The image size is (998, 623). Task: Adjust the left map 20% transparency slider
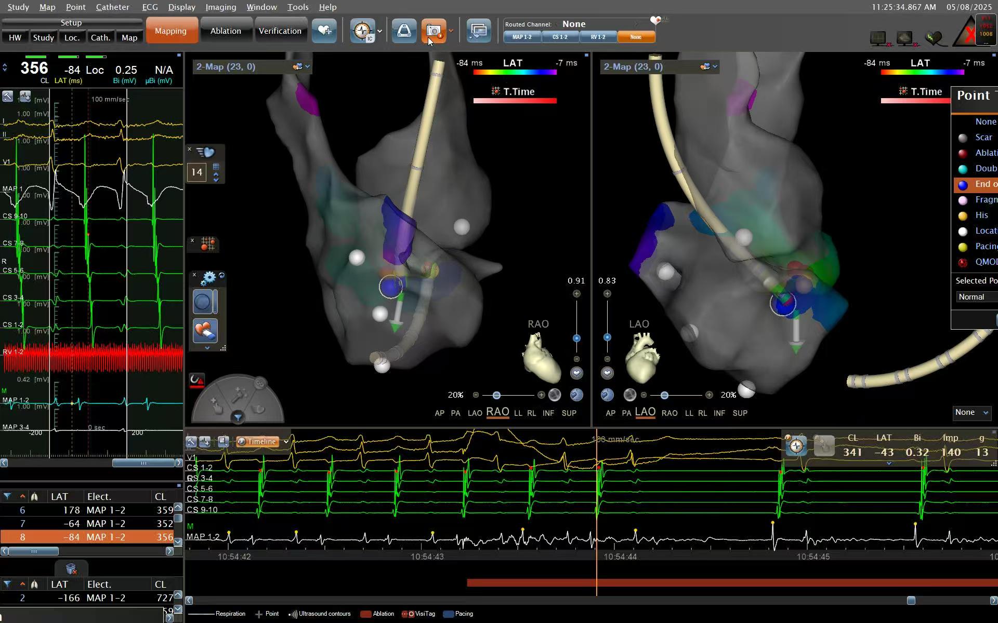point(496,396)
